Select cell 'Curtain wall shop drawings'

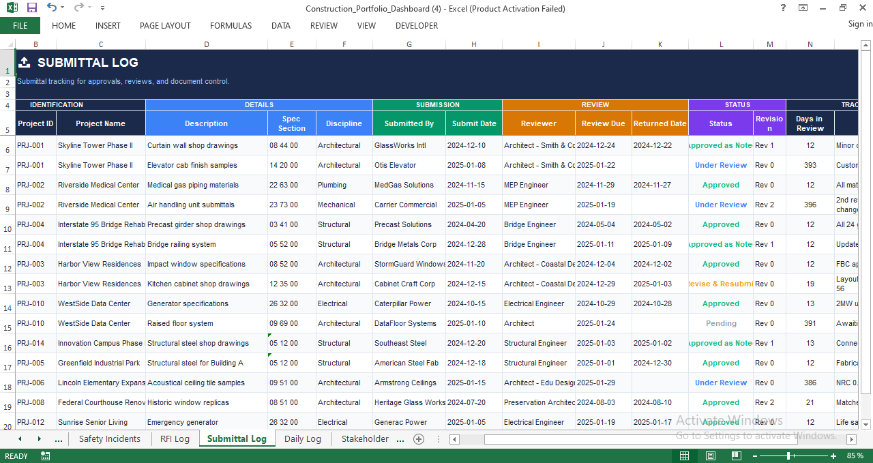coord(207,145)
